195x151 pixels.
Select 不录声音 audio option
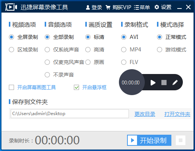tap(59, 75)
